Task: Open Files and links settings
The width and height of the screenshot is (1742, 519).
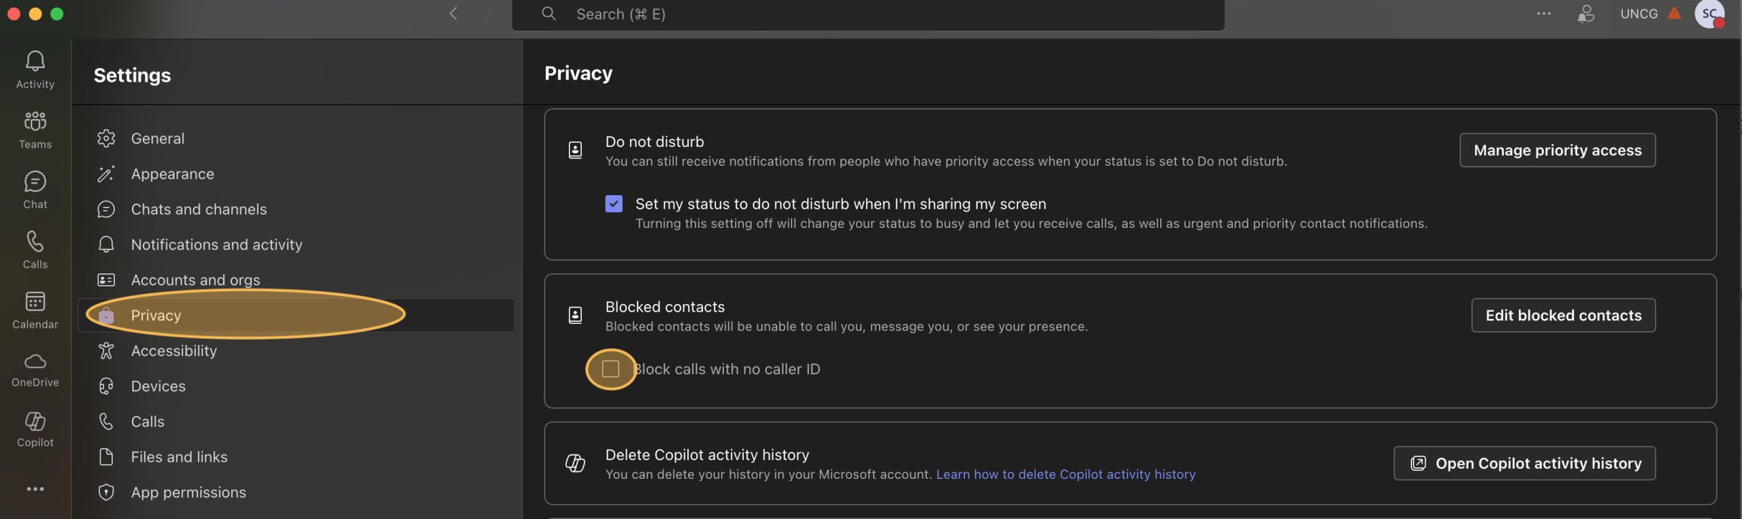Action: tap(296, 456)
